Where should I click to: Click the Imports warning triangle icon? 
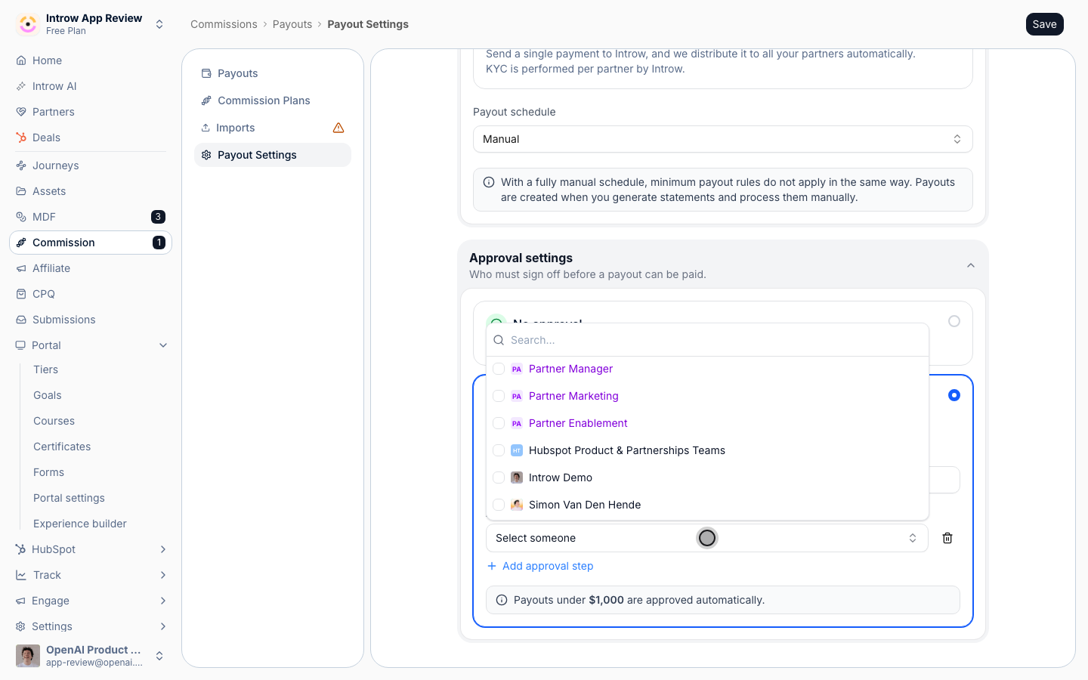coord(338,128)
